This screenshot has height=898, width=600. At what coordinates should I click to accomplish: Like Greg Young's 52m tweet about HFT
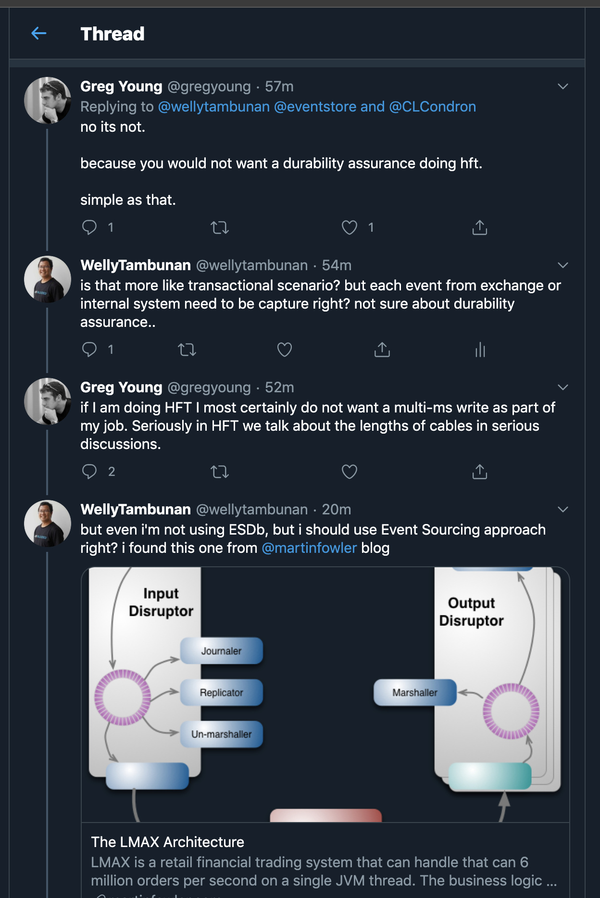[x=350, y=471]
